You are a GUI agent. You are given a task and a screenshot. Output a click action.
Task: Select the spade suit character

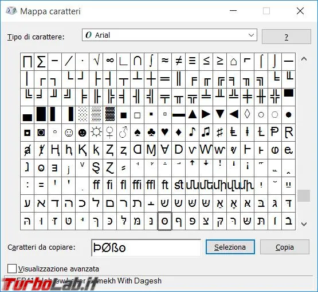(138, 133)
